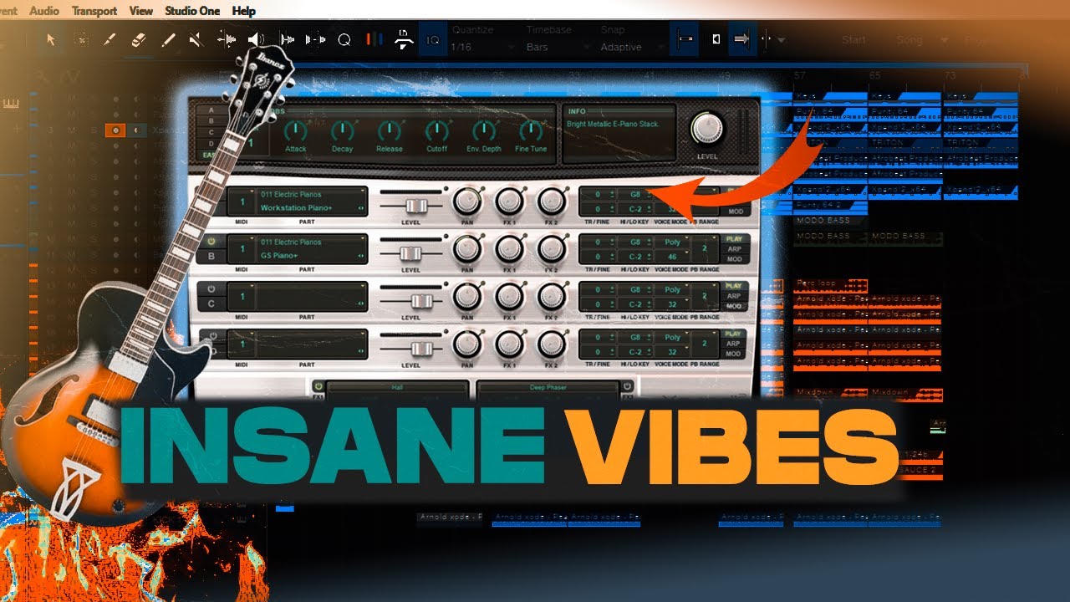Click the magnifier Q icon in toolbar

[x=344, y=39]
